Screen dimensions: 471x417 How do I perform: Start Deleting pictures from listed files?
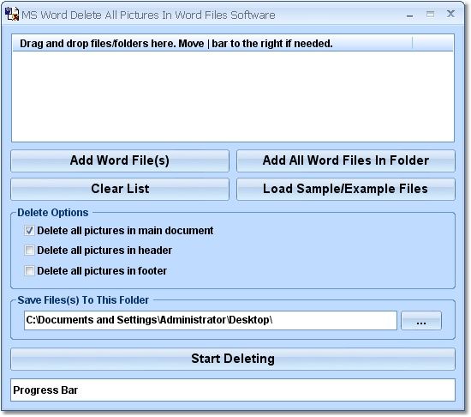(233, 359)
